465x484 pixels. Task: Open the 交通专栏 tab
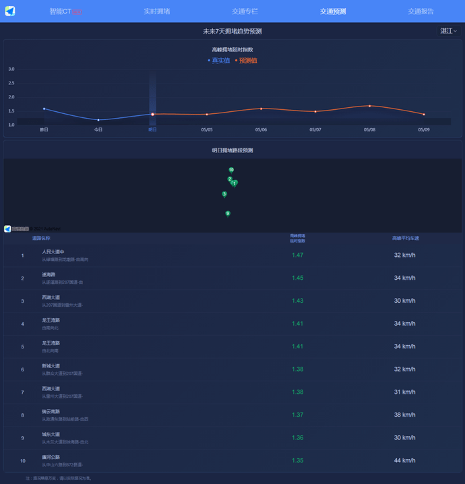pyautogui.click(x=245, y=11)
